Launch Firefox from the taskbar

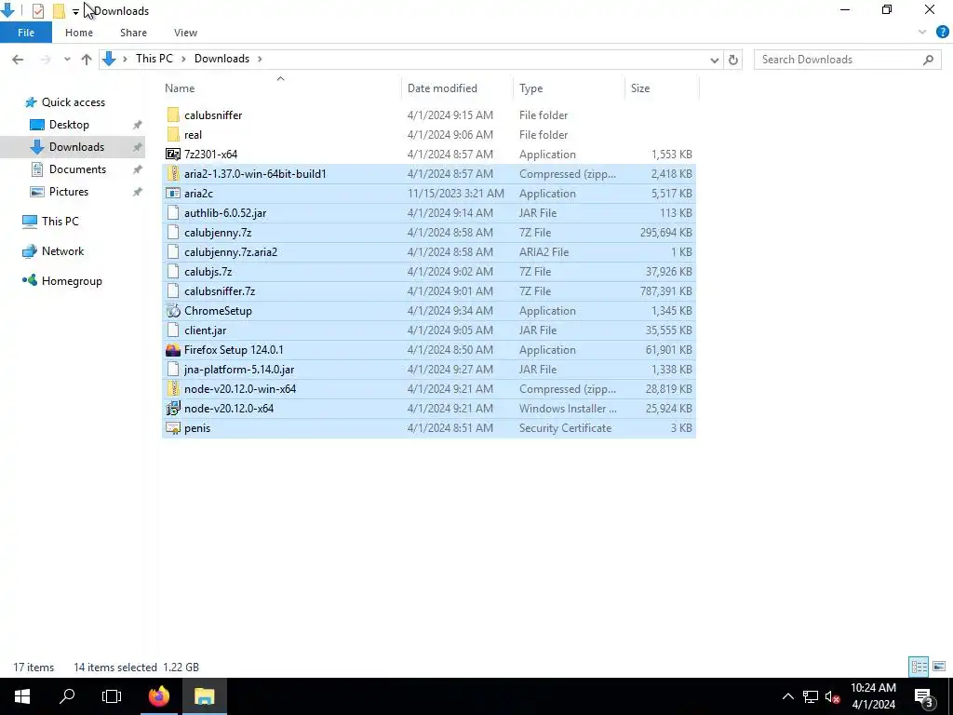[158, 696]
